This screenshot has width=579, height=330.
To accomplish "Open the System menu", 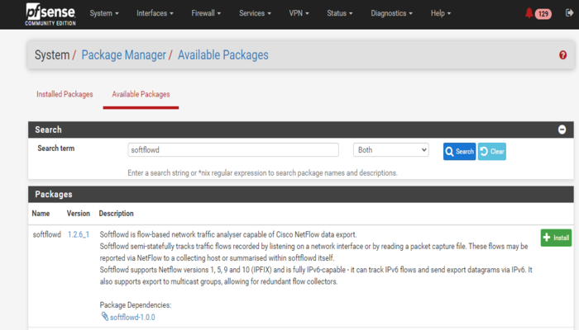I will click(104, 13).
